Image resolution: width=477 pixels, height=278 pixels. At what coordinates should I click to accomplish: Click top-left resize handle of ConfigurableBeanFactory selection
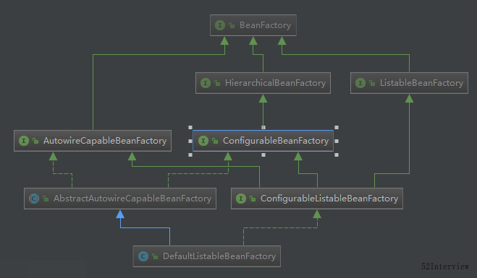coord(190,128)
